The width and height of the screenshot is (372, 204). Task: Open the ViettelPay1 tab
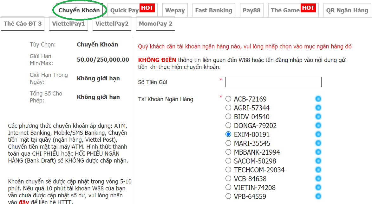coord(68,24)
